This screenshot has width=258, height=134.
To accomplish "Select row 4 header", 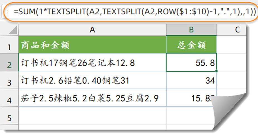I will click(x=9, y=99).
